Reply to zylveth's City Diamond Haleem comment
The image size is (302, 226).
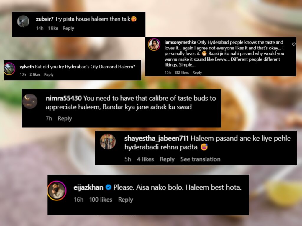(x=49, y=74)
